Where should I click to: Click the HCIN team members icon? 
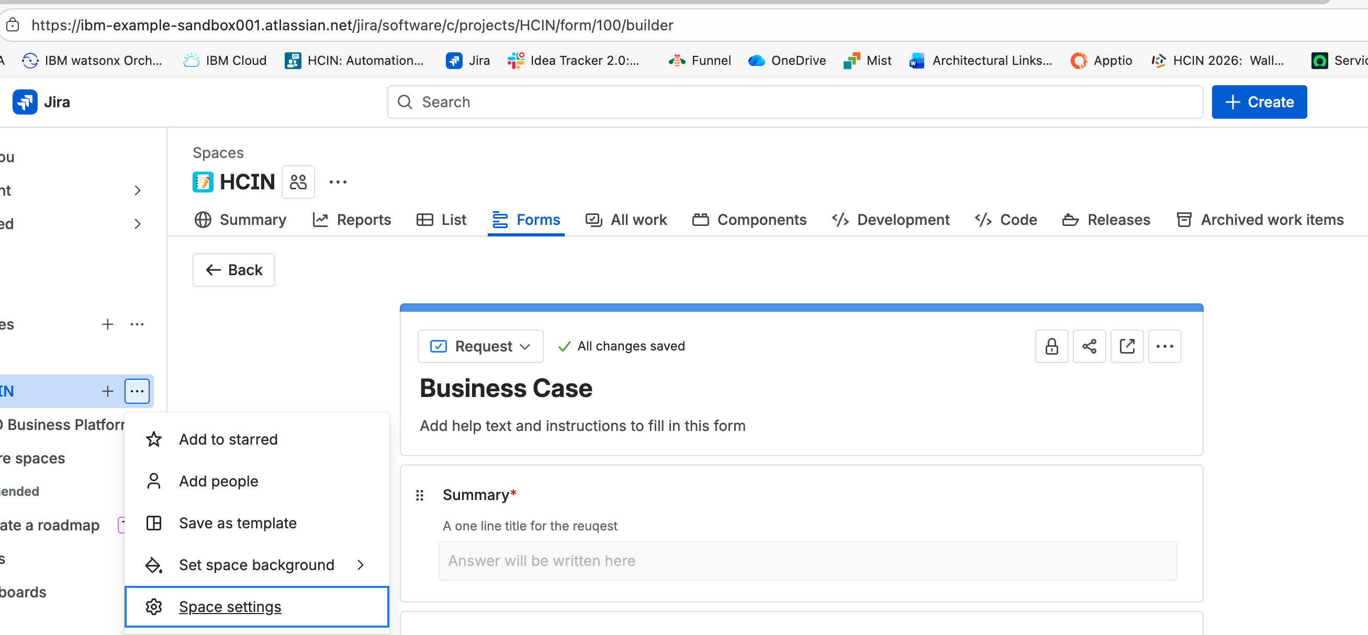coord(298,182)
